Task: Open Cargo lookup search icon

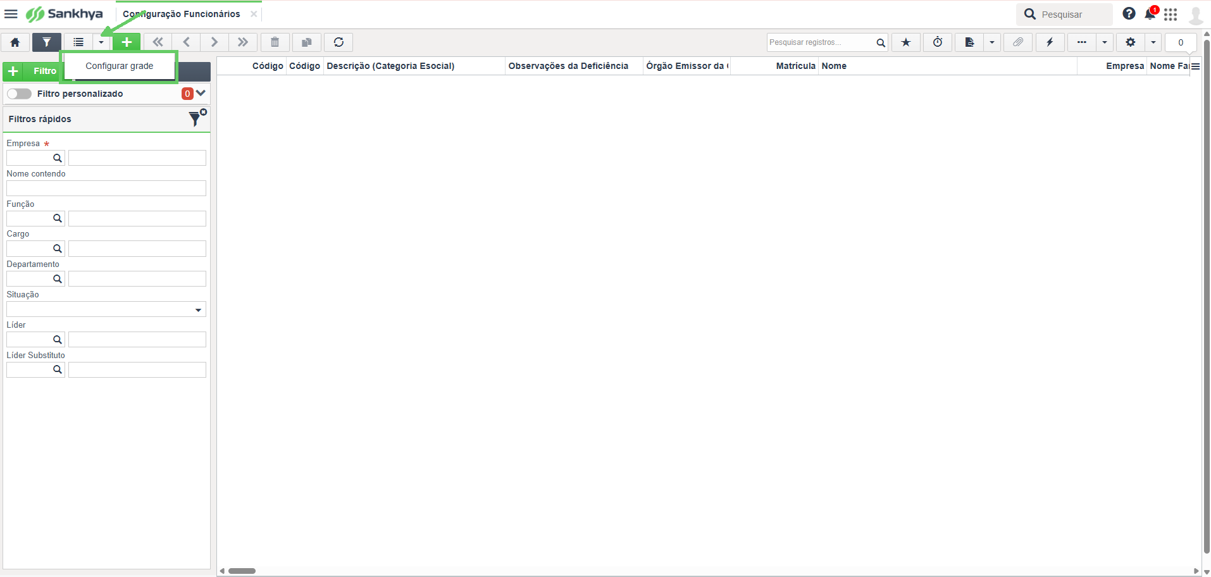Action: pyautogui.click(x=58, y=249)
